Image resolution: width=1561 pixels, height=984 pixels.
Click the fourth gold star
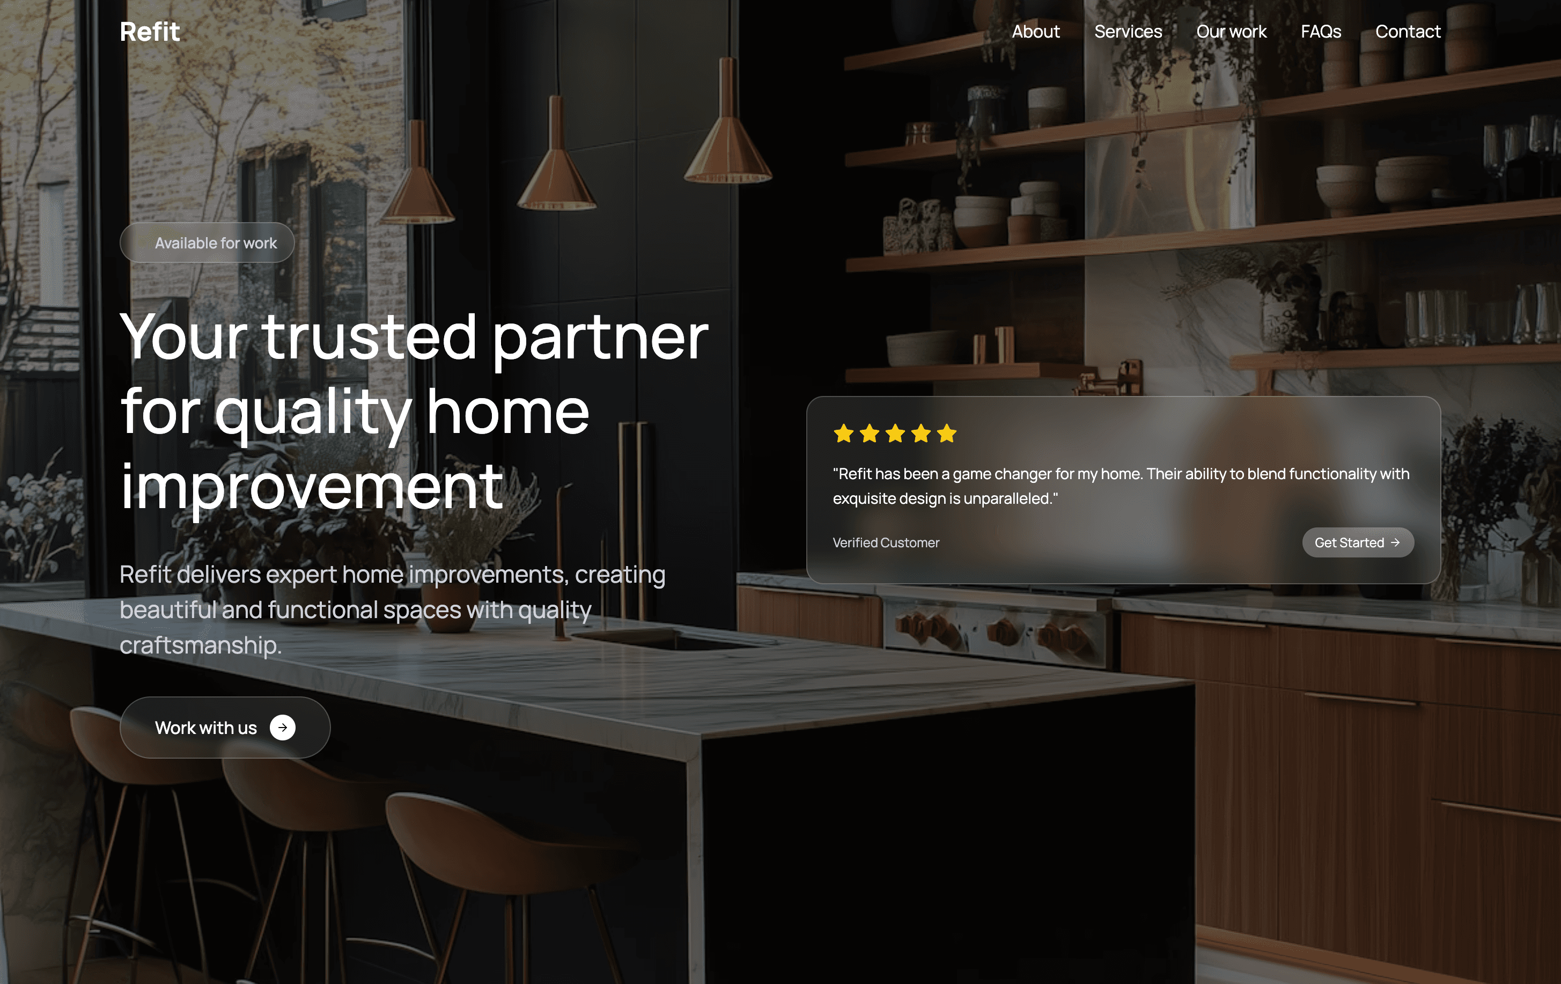tap(921, 433)
